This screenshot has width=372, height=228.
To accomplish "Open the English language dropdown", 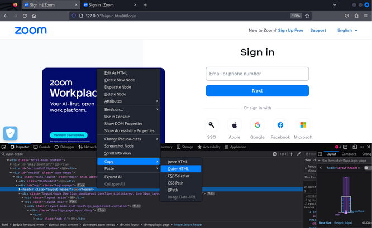I will point(347,30).
